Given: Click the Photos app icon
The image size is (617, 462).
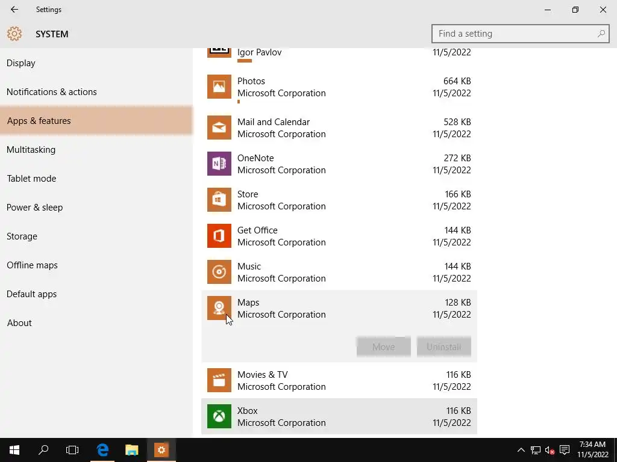Looking at the screenshot, I should [x=219, y=87].
